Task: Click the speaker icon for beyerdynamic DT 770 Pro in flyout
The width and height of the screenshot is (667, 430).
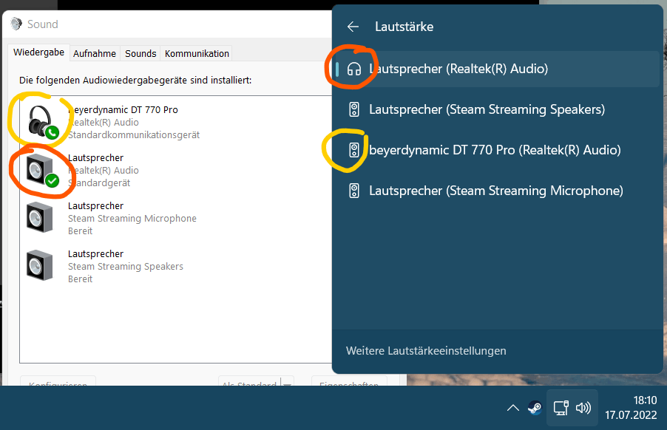Action: coord(354,150)
